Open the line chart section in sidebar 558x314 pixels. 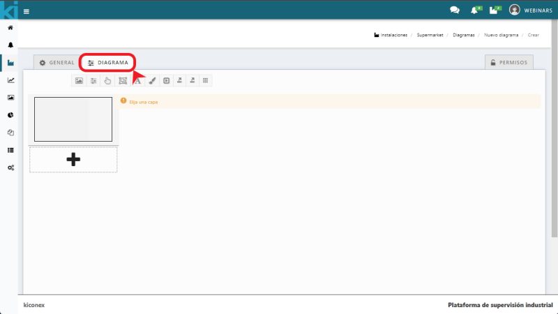coord(10,80)
